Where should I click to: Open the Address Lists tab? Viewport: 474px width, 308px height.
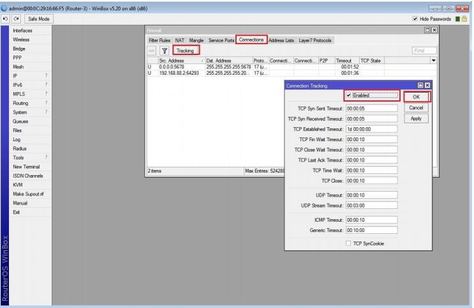click(281, 40)
